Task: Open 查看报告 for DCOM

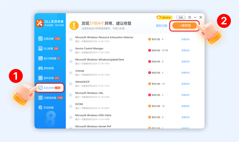Action: click(x=186, y=106)
